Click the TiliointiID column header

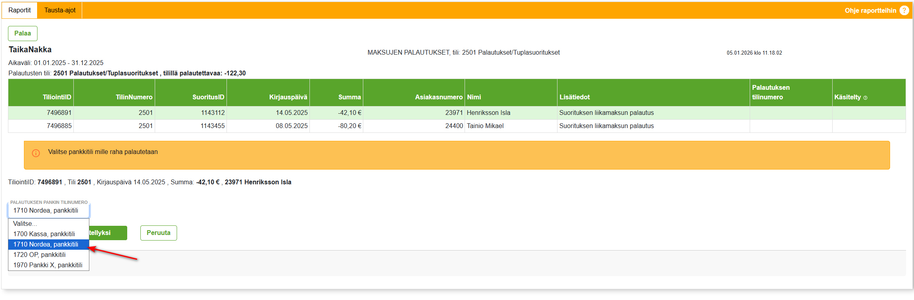[57, 97]
